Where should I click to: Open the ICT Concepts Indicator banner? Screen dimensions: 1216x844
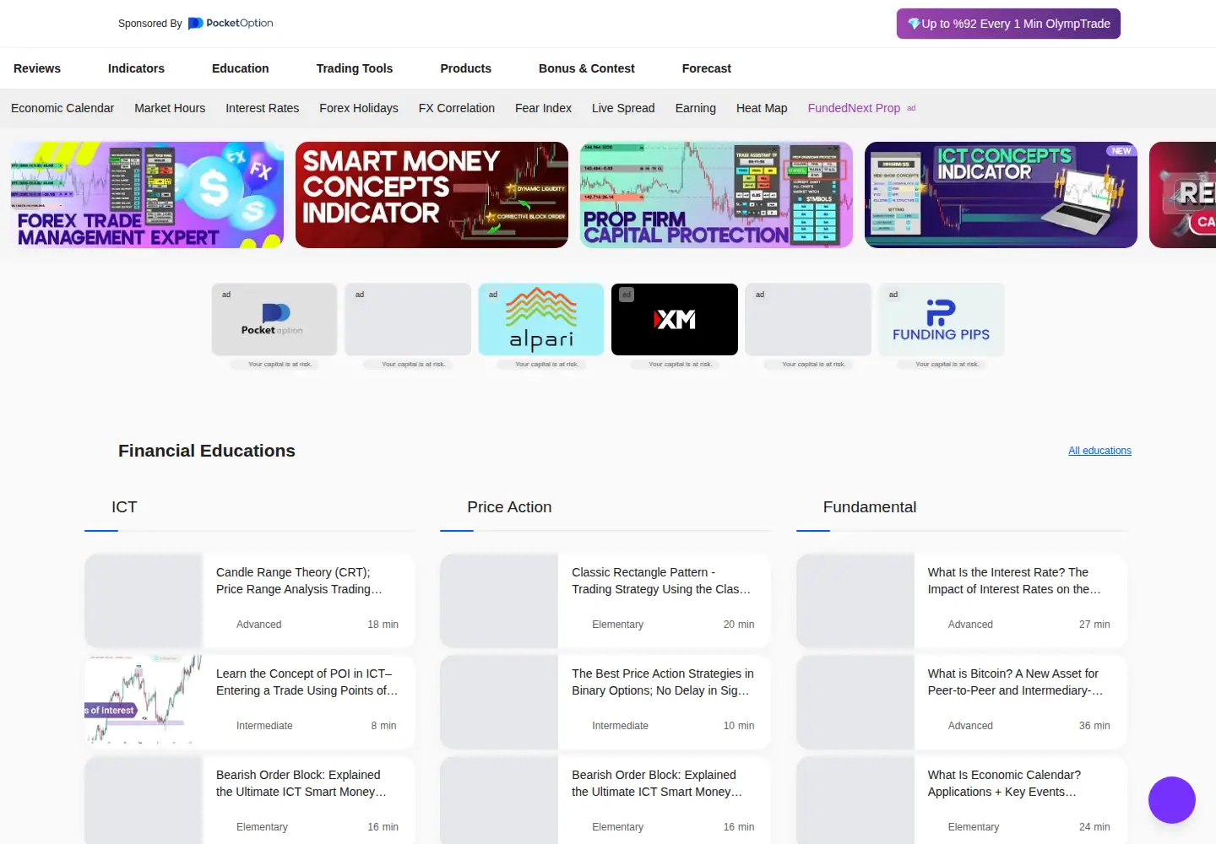pos(1001,195)
